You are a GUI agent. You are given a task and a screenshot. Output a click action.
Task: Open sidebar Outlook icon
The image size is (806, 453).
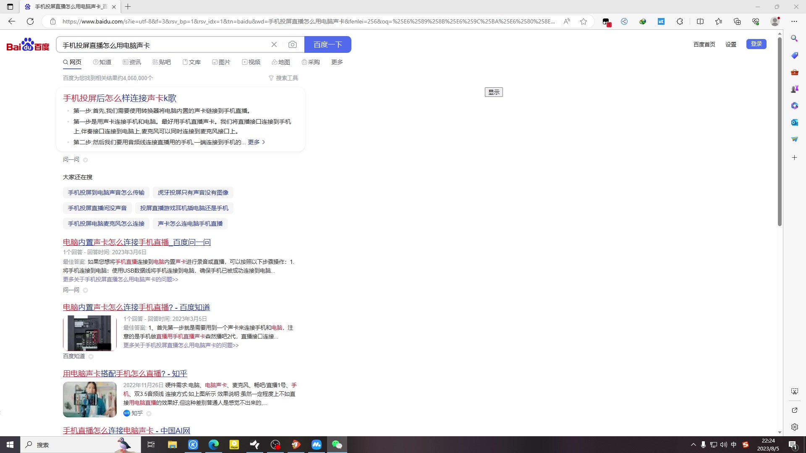pos(794,122)
